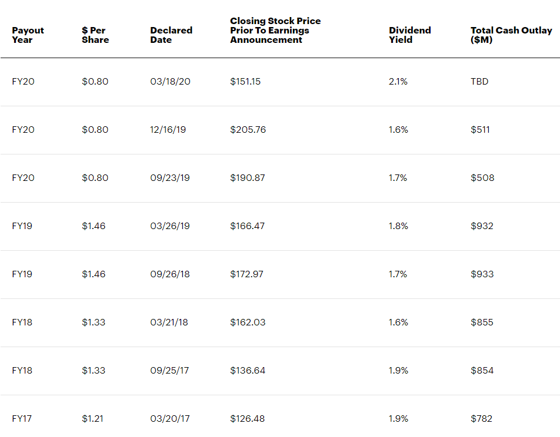Select the Declared Date column header
This screenshot has width=560, height=437.
[x=171, y=35]
